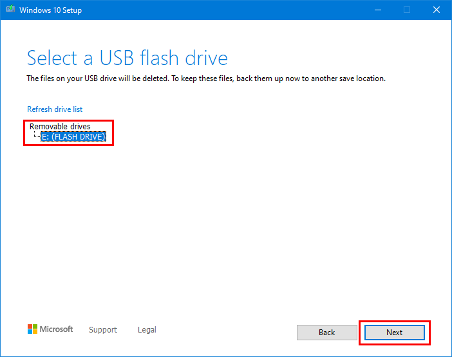Click the "Select a USB flash drive" heading
The height and width of the screenshot is (357, 452).
pyautogui.click(x=127, y=59)
